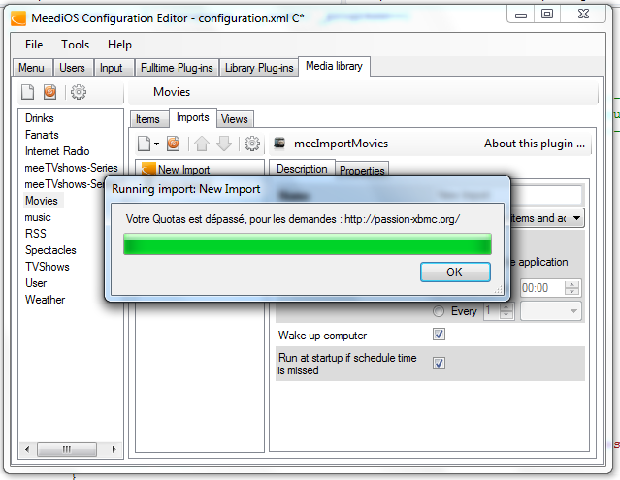The image size is (620, 480).
Task: Minimize the Configuration Editor window
Action: [521, 15]
